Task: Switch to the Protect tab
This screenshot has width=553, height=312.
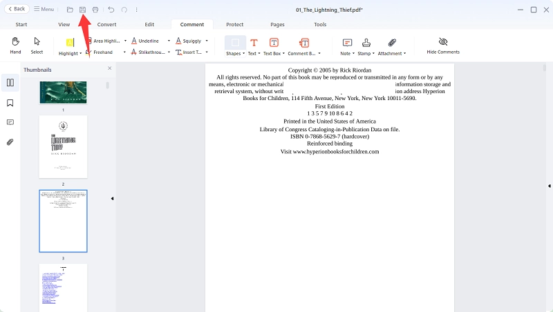Action: (234, 24)
